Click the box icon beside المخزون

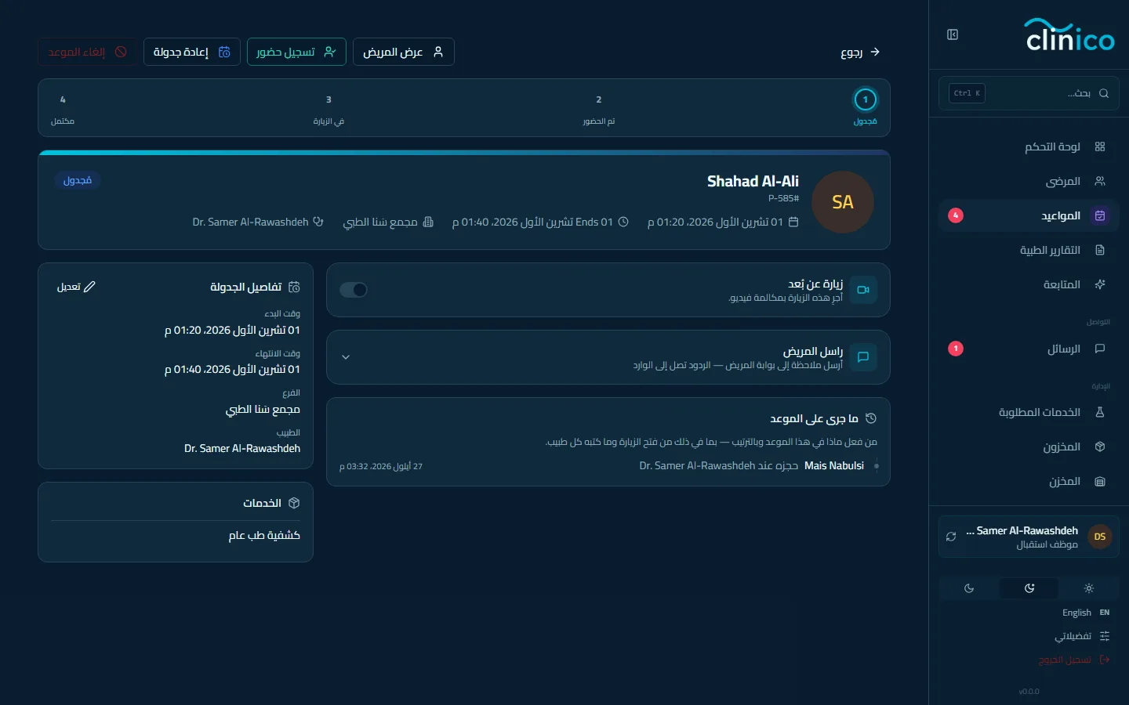click(x=1100, y=446)
